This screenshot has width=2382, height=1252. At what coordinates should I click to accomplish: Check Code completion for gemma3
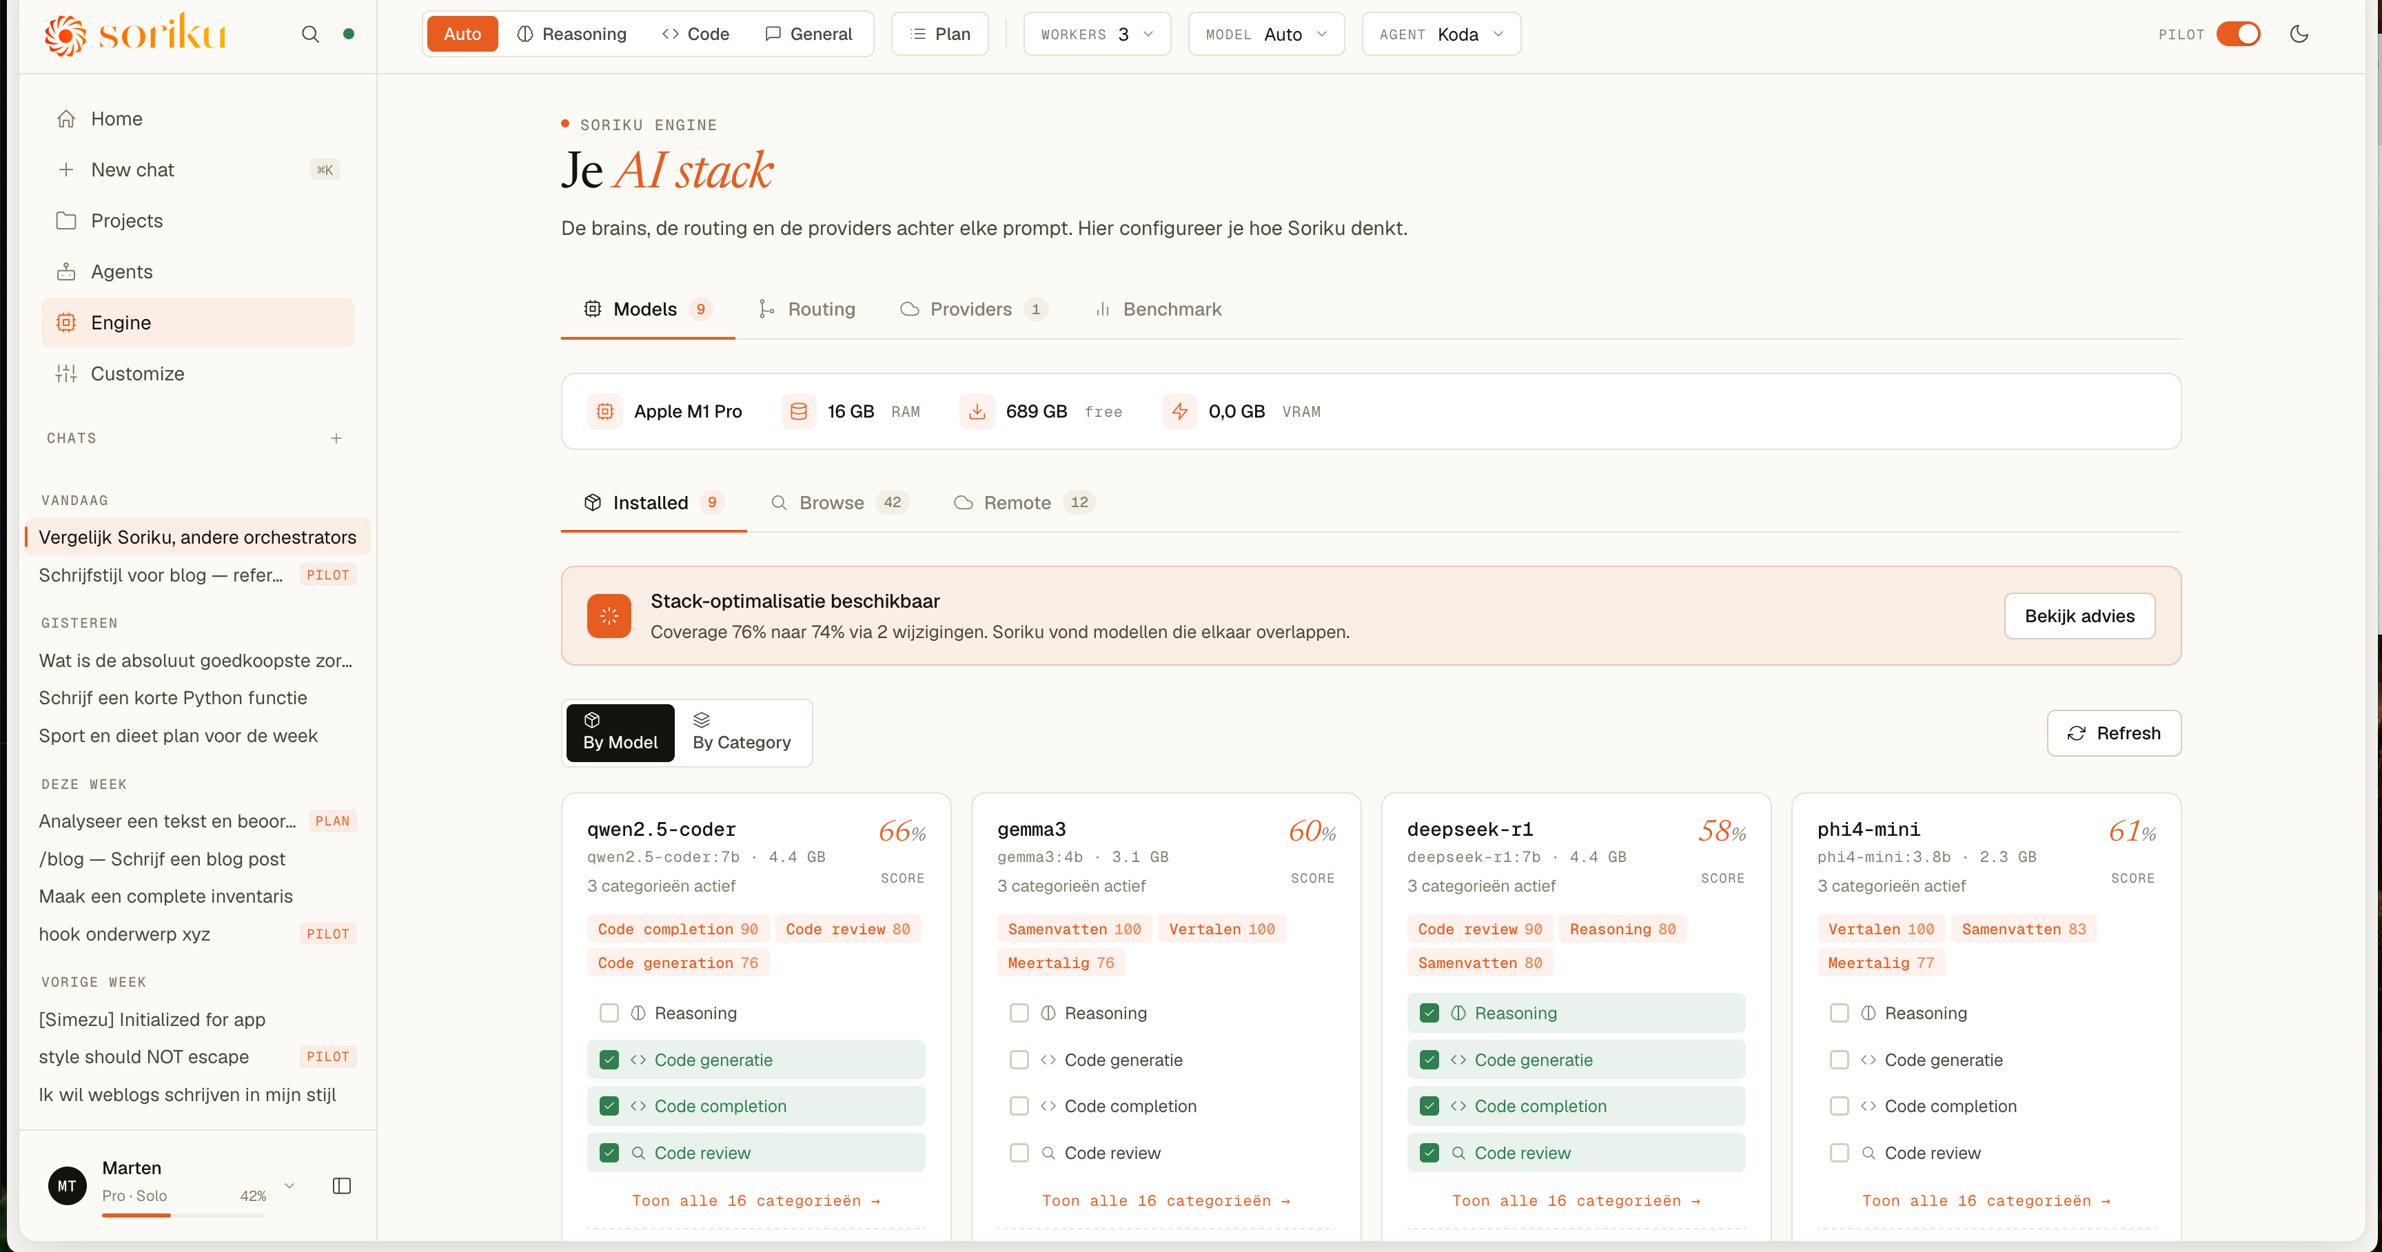tap(1019, 1106)
